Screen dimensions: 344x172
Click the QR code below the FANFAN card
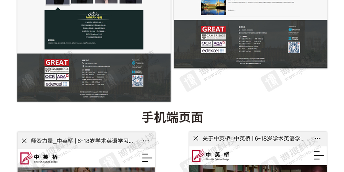[137, 81]
